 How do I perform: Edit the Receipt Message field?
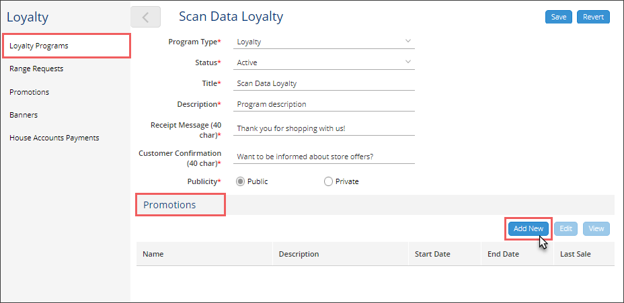[x=324, y=128]
